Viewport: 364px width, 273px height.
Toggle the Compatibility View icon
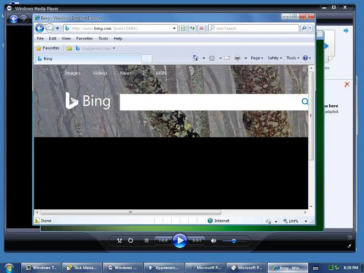(183, 28)
